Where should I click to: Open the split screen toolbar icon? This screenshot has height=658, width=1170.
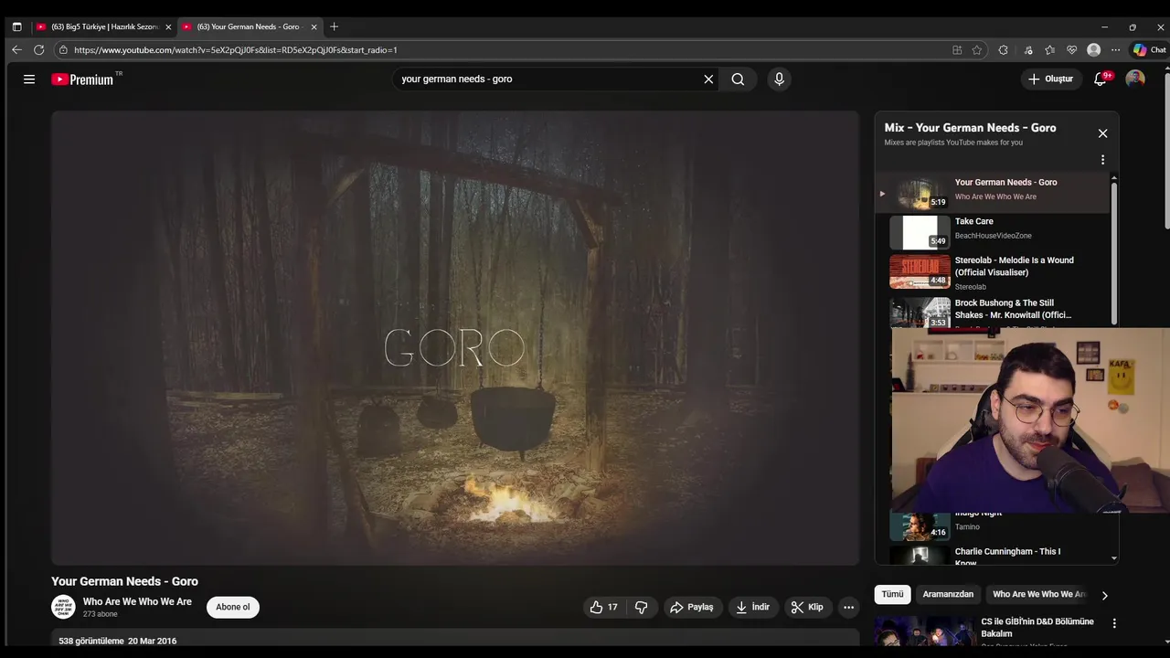[x=957, y=50]
